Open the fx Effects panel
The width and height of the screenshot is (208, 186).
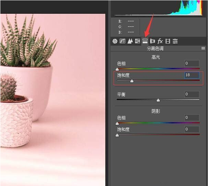pyautogui.click(x=160, y=41)
